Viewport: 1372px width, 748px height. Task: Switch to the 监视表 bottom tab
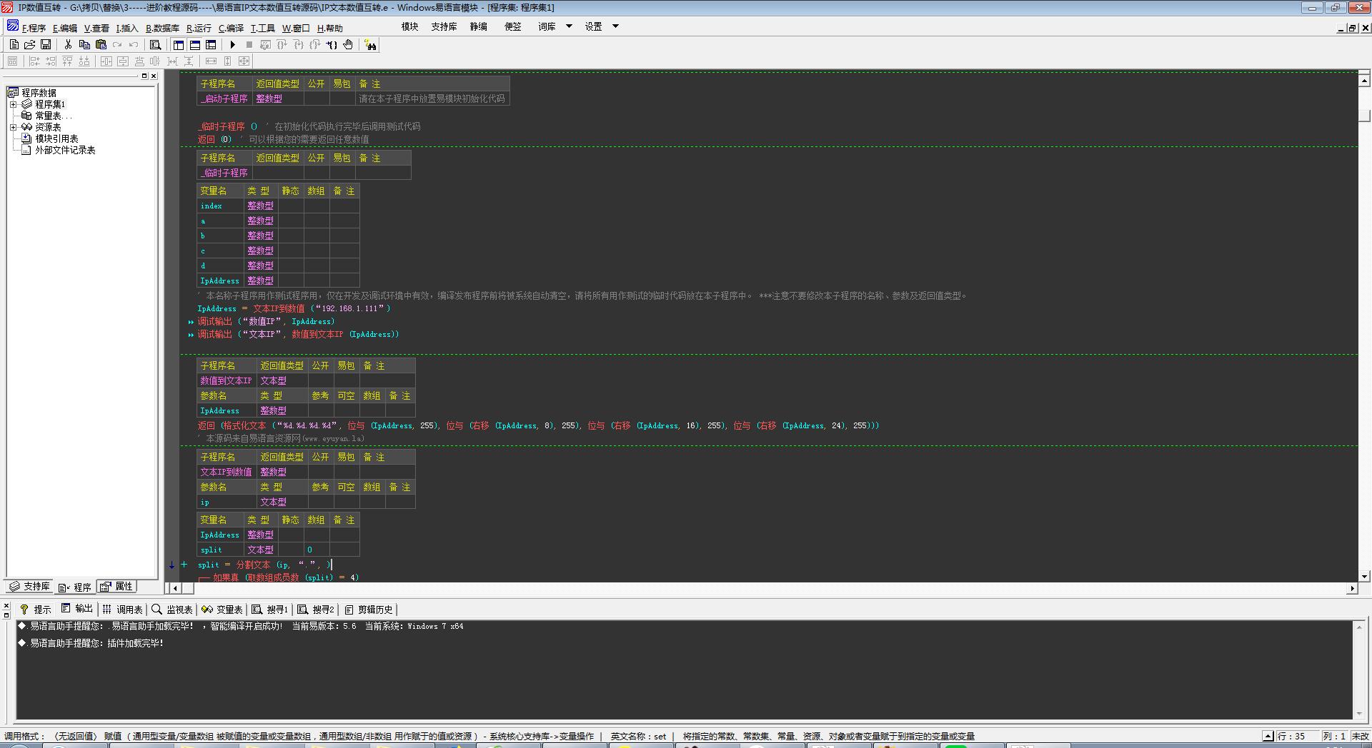(x=171, y=609)
